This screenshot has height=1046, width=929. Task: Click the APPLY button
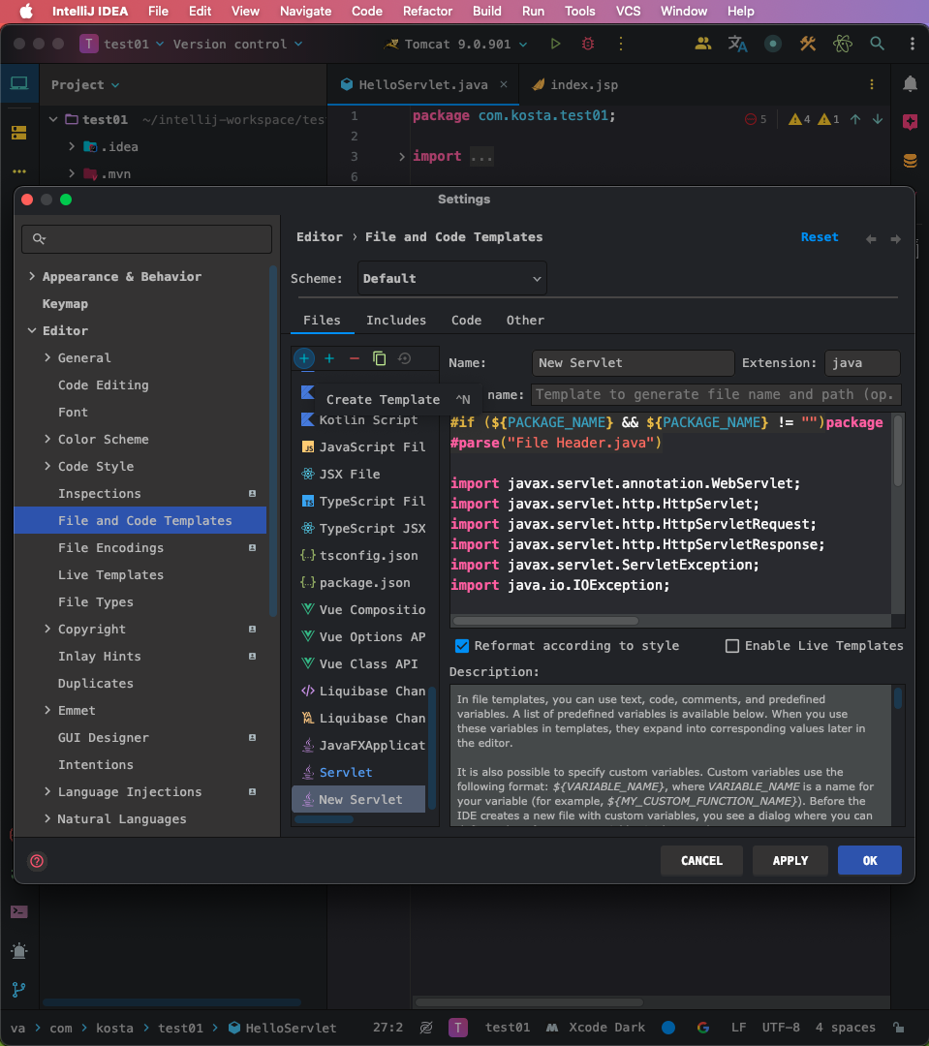790,861
